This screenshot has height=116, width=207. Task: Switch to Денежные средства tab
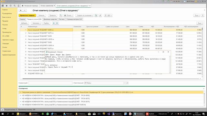click(50, 19)
